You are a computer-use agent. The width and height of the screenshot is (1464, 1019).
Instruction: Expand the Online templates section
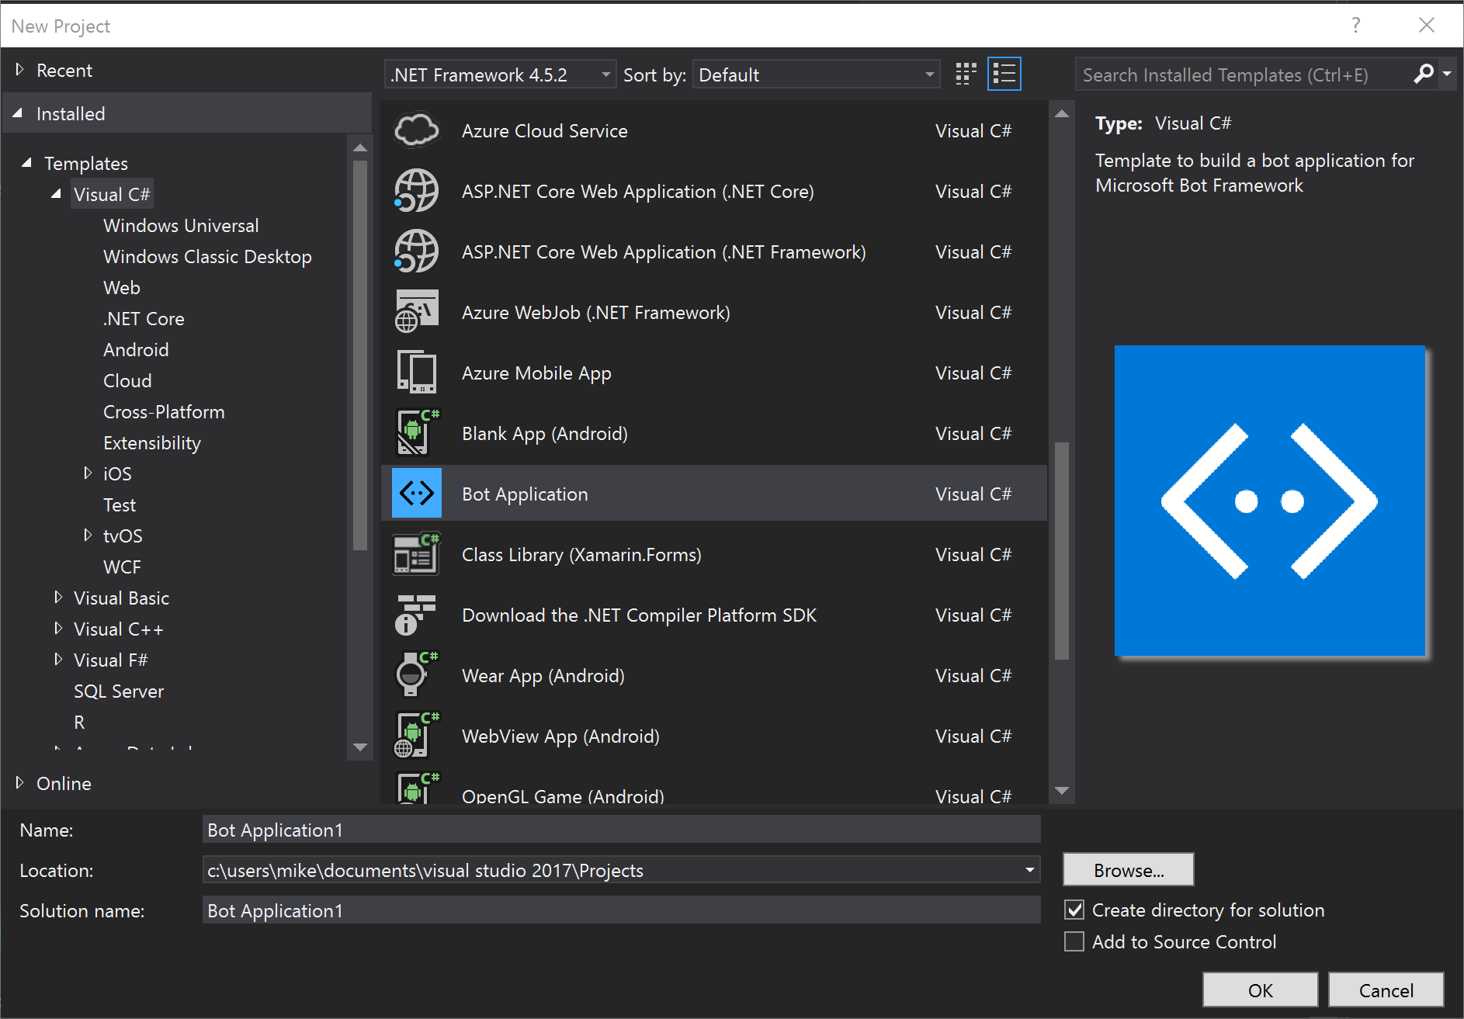[x=20, y=783]
